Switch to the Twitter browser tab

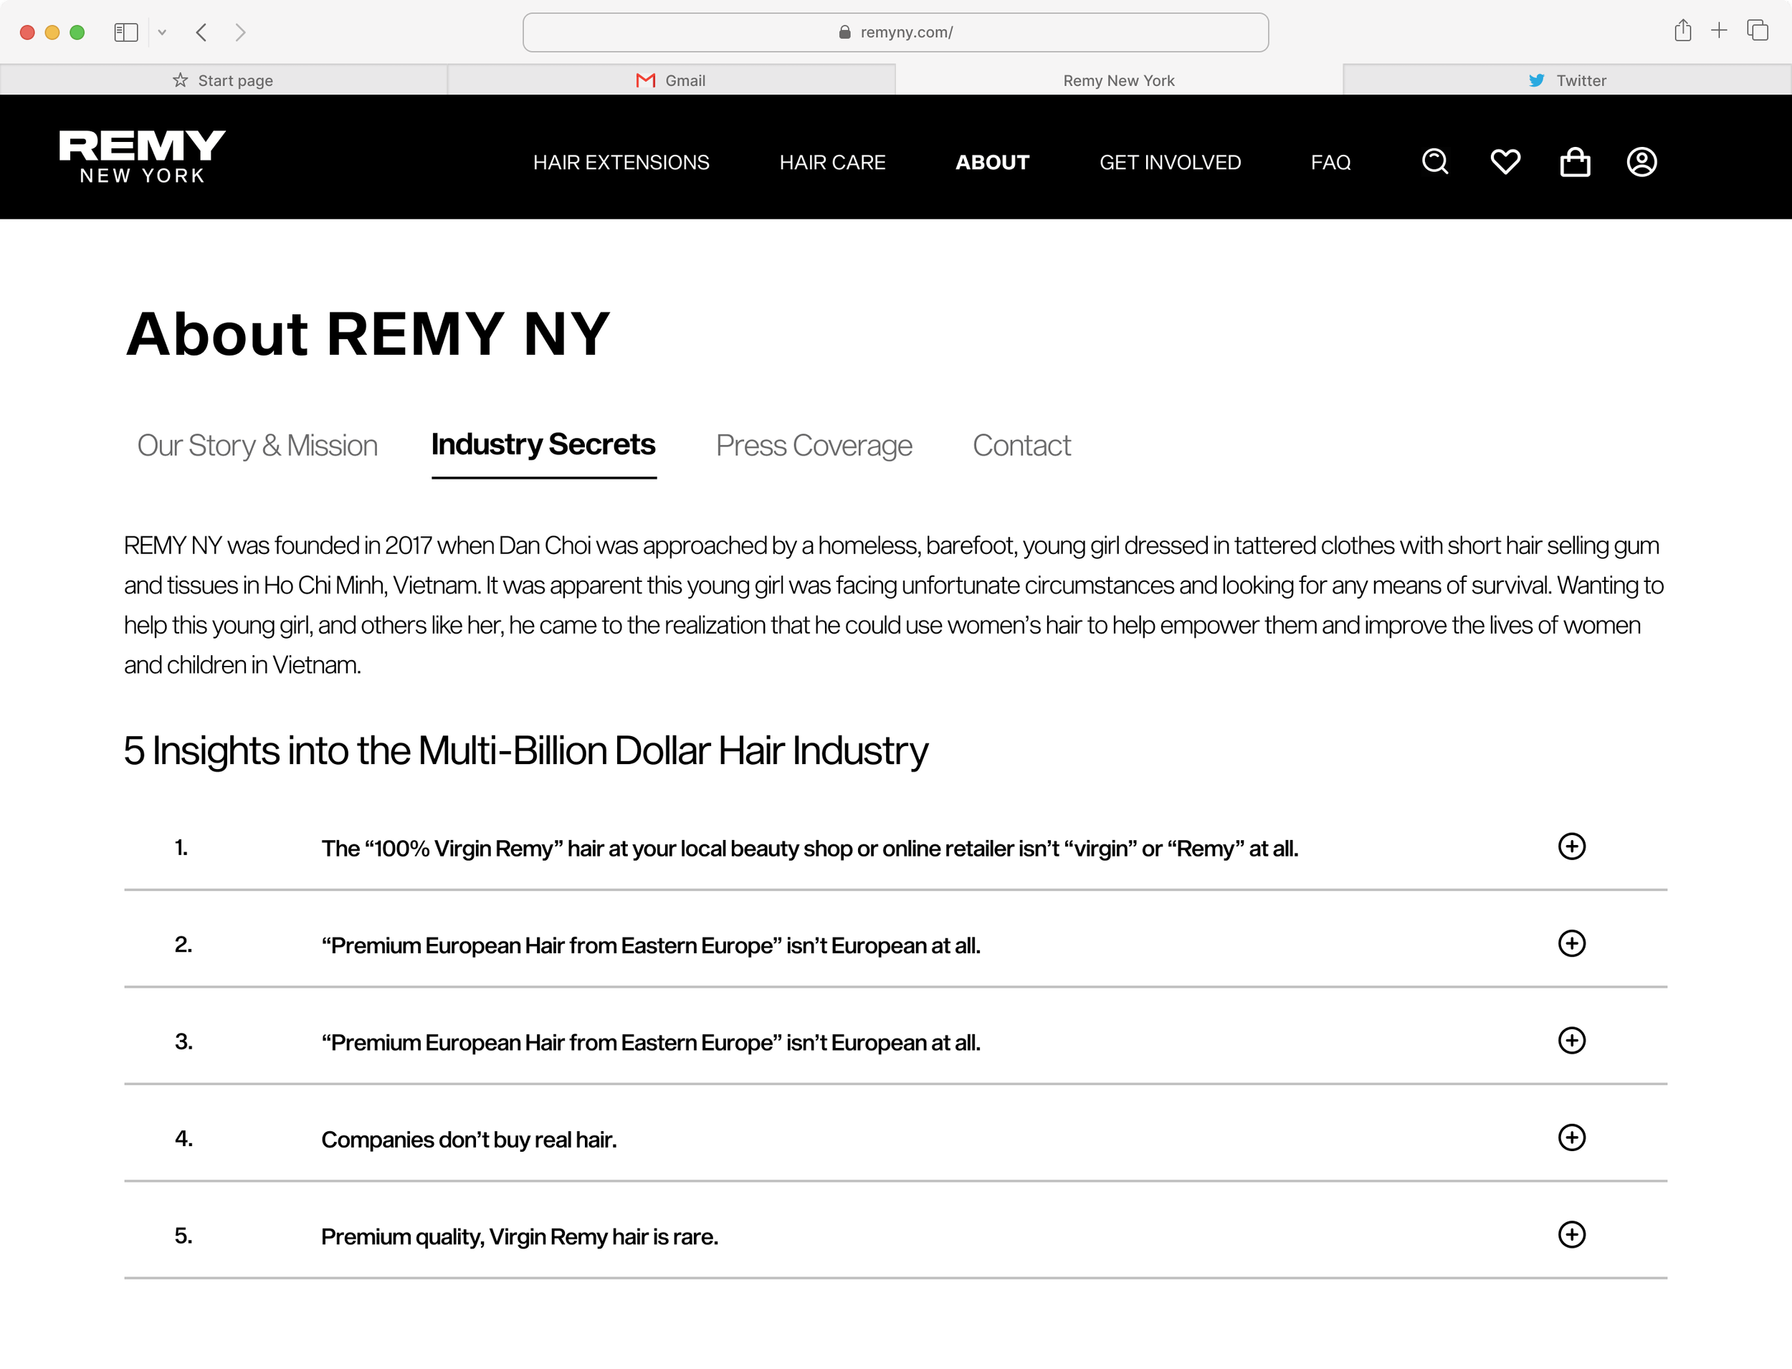point(1566,80)
